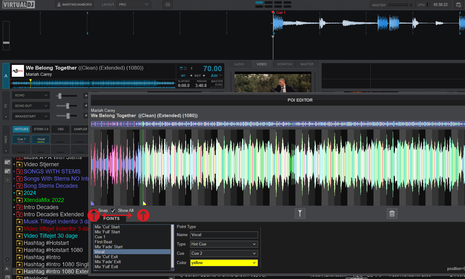Open the LAYOUT dropdown showing PRO
465x279 pixels.
click(134, 5)
